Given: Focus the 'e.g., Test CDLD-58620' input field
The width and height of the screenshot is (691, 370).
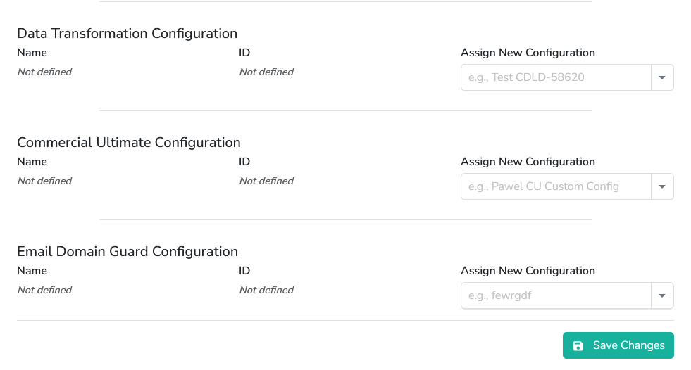Looking at the screenshot, I should (555, 77).
